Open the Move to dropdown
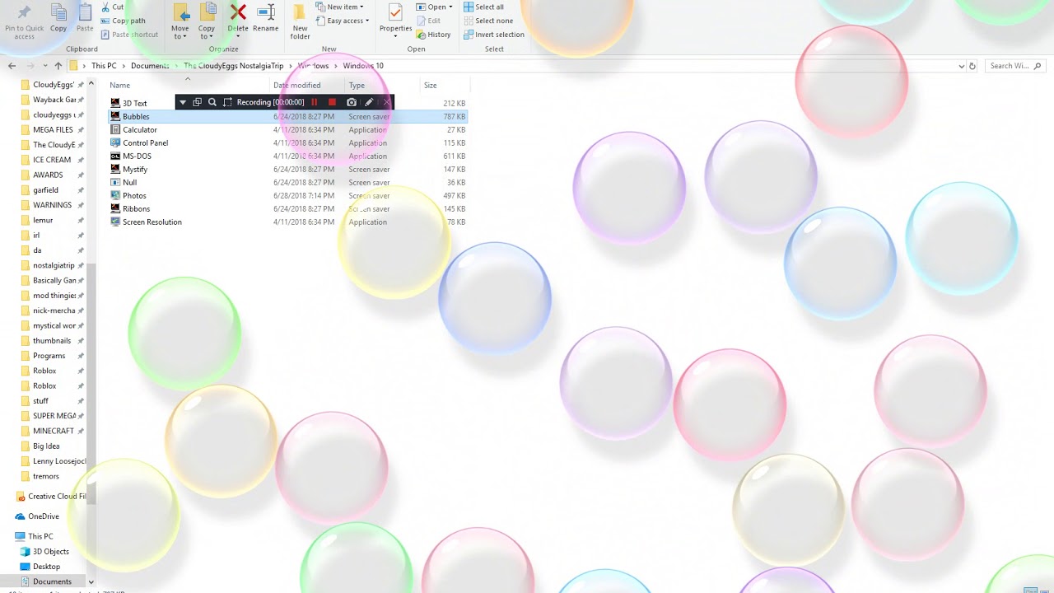 tap(180, 21)
